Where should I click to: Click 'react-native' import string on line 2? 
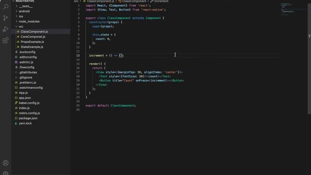click(152, 10)
